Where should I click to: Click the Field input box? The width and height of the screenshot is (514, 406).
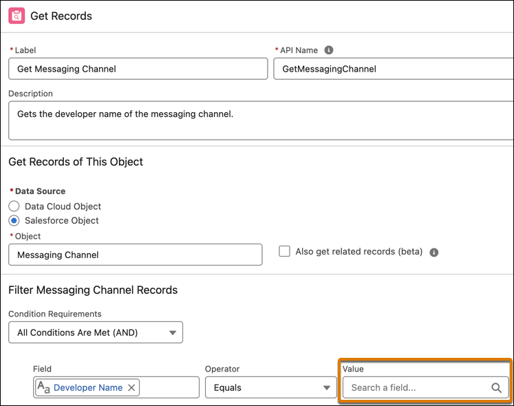click(116, 387)
